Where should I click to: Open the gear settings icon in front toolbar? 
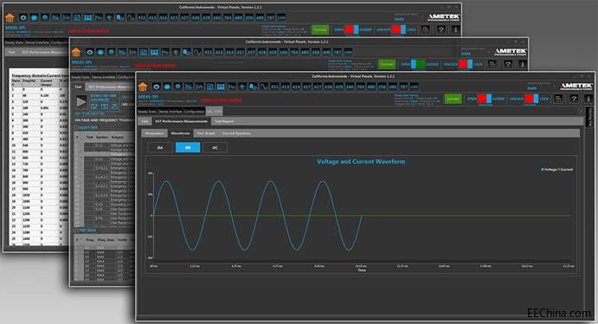click(x=156, y=87)
